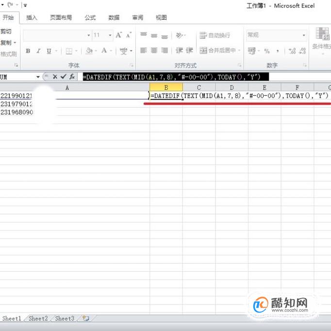The width and height of the screenshot is (331, 331).
Task: Switch to 视图 View tab
Action: point(161,17)
